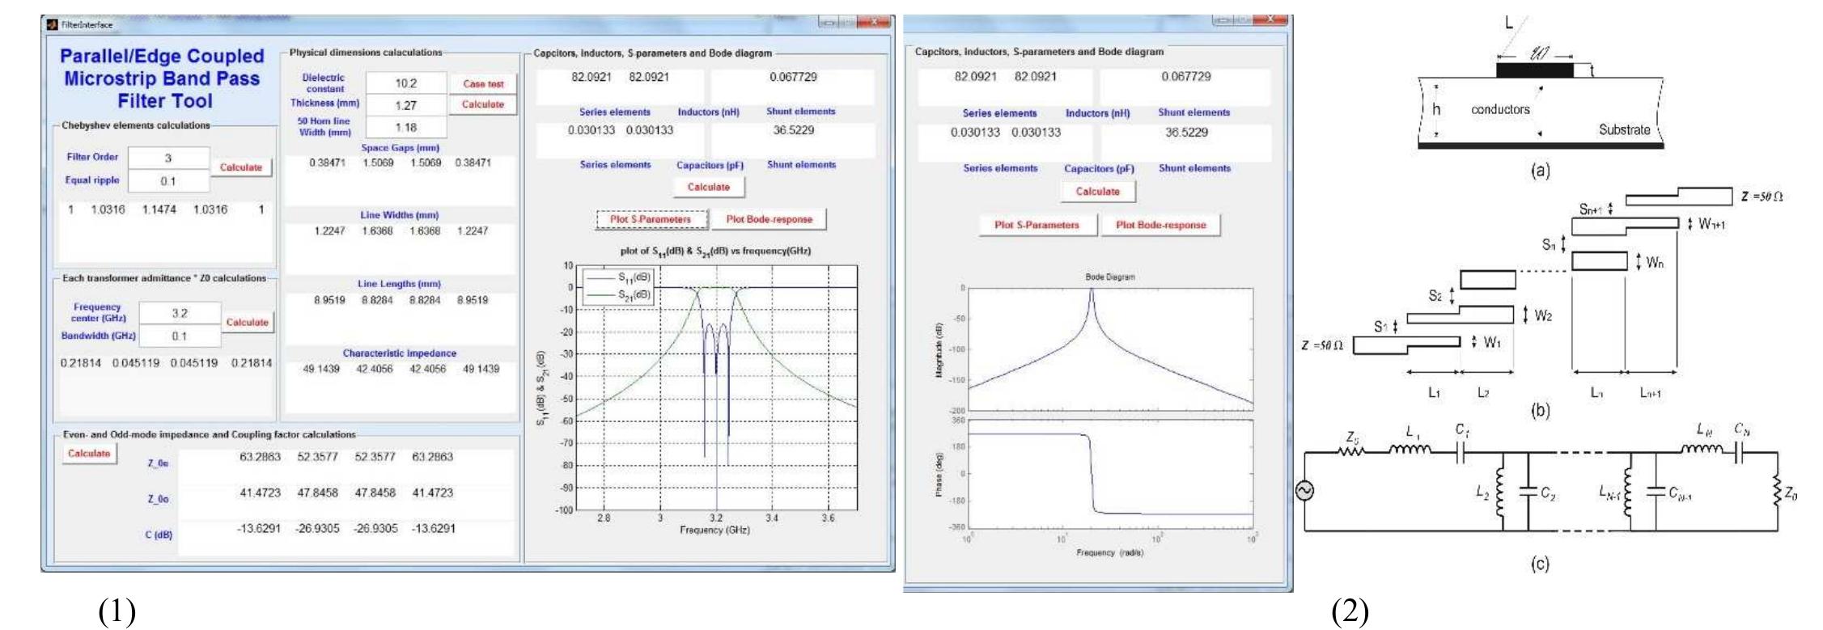
Task: Click the Characteristic impedance label
Action: [x=400, y=353]
